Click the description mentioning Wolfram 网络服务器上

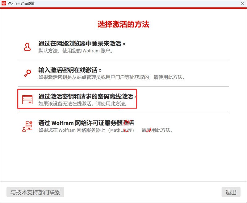[106, 130]
